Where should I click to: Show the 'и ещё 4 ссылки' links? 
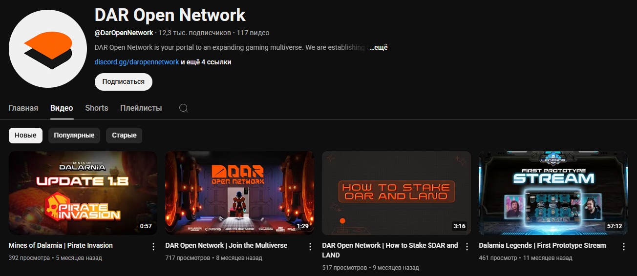[x=206, y=62]
